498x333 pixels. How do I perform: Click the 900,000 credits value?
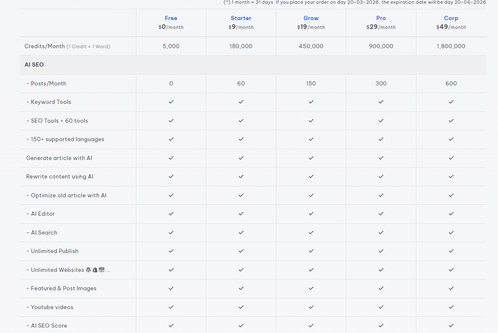pyautogui.click(x=381, y=46)
